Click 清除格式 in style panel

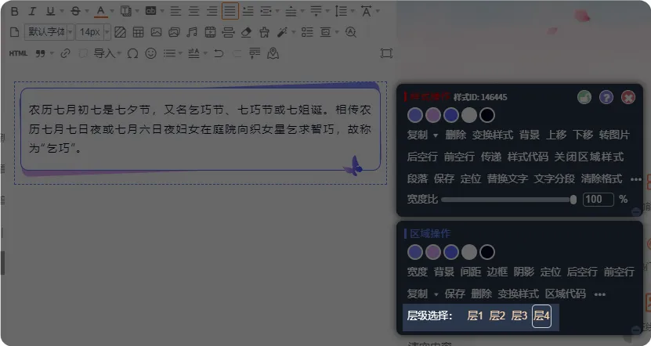[x=601, y=178]
